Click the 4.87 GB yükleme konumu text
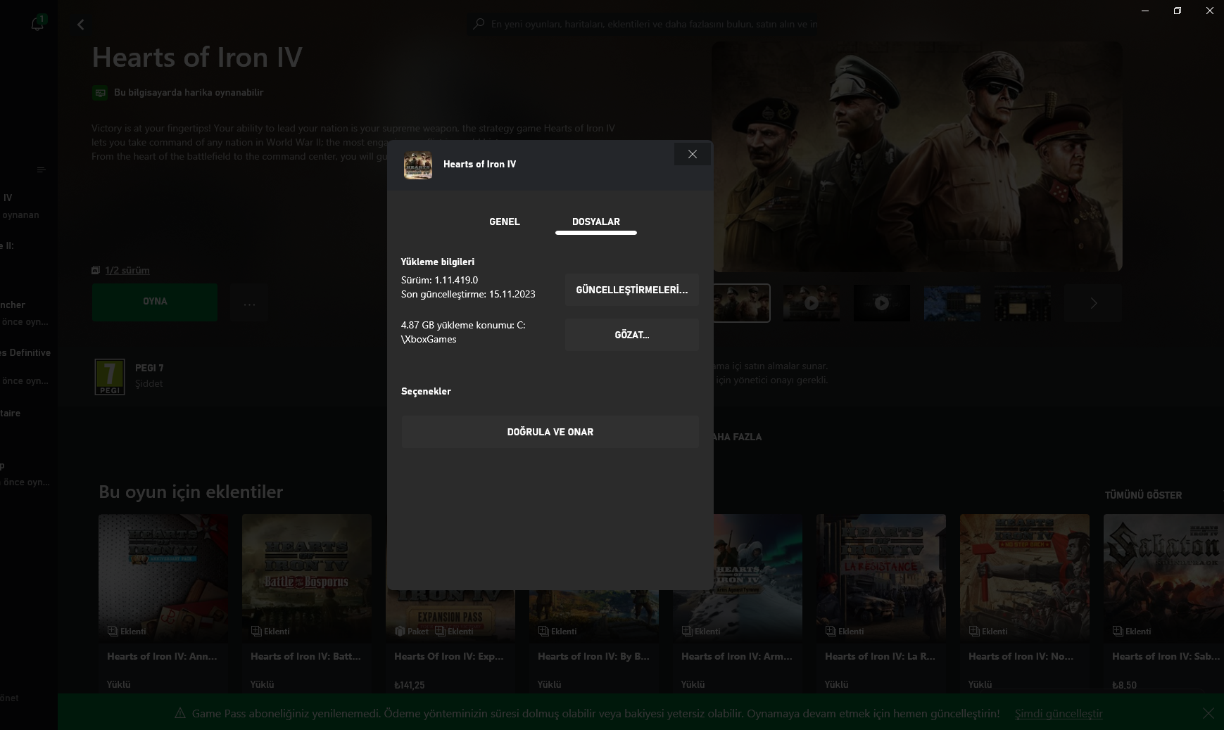The height and width of the screenshot is (730, 1224). click(463, 332)
